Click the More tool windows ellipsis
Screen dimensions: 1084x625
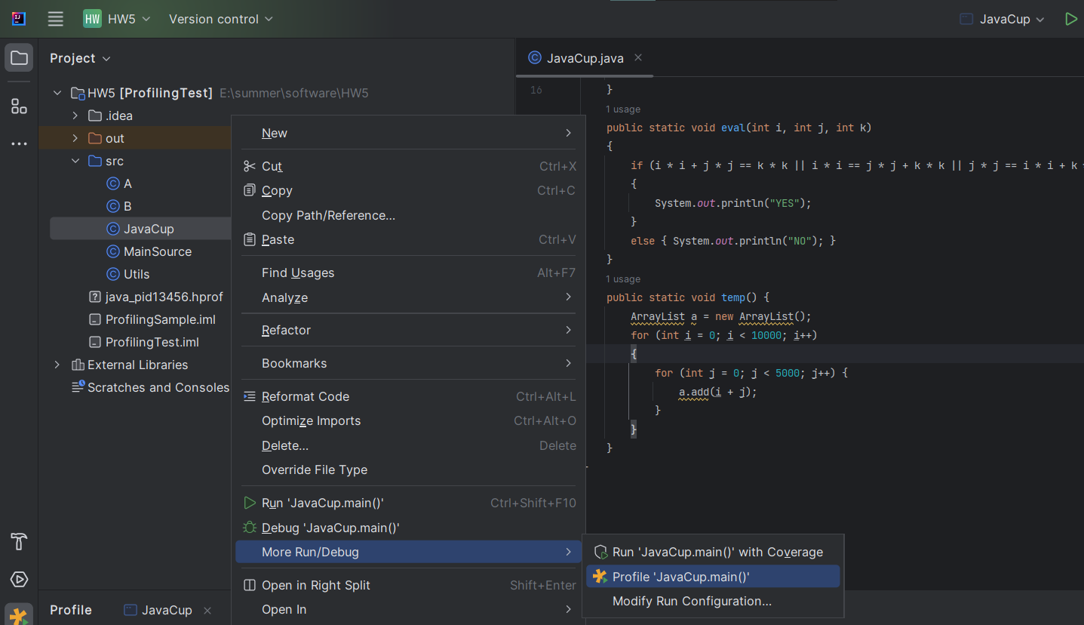point(18,143)
